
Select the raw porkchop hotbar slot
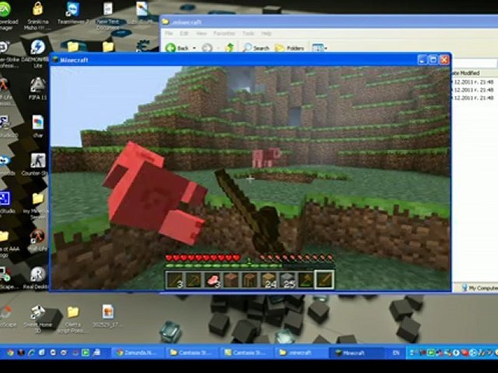click(213, 280)
